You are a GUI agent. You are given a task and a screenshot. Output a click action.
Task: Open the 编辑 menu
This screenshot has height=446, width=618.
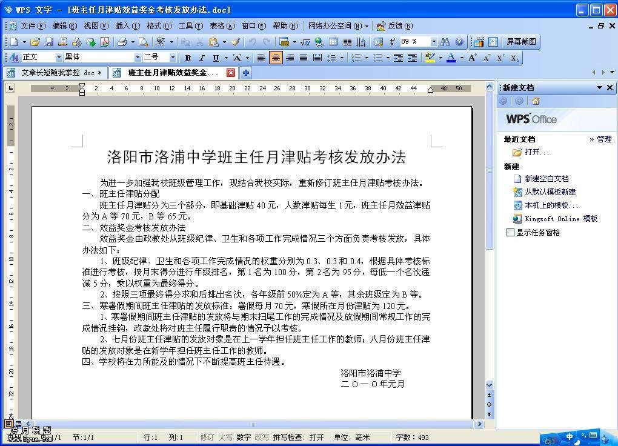(64, 26)
